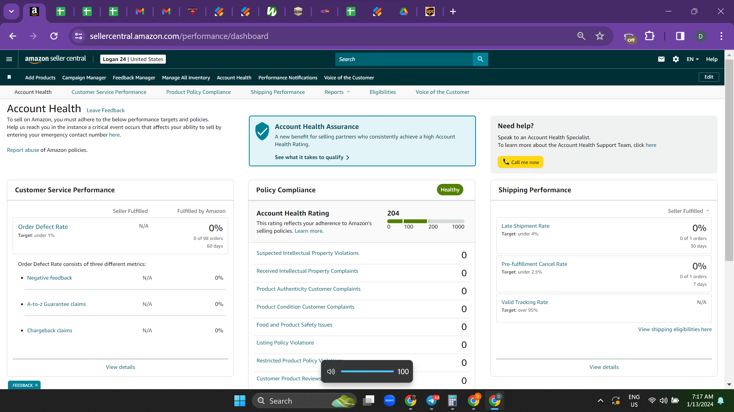This screenshot has width=734, height=412.
Task: Open the settings gear icon
Action: pyautogui.click(x=676, y=59)
